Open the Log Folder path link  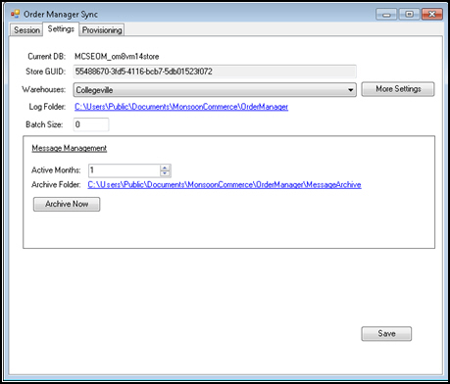[181, 107]
